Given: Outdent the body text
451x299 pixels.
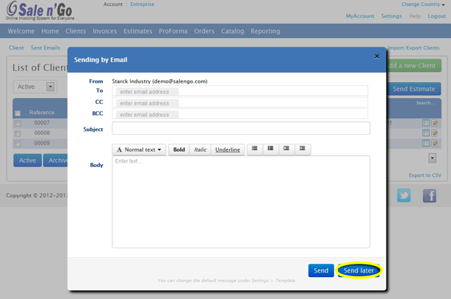Looking at the screenshot, I should 286,149.
